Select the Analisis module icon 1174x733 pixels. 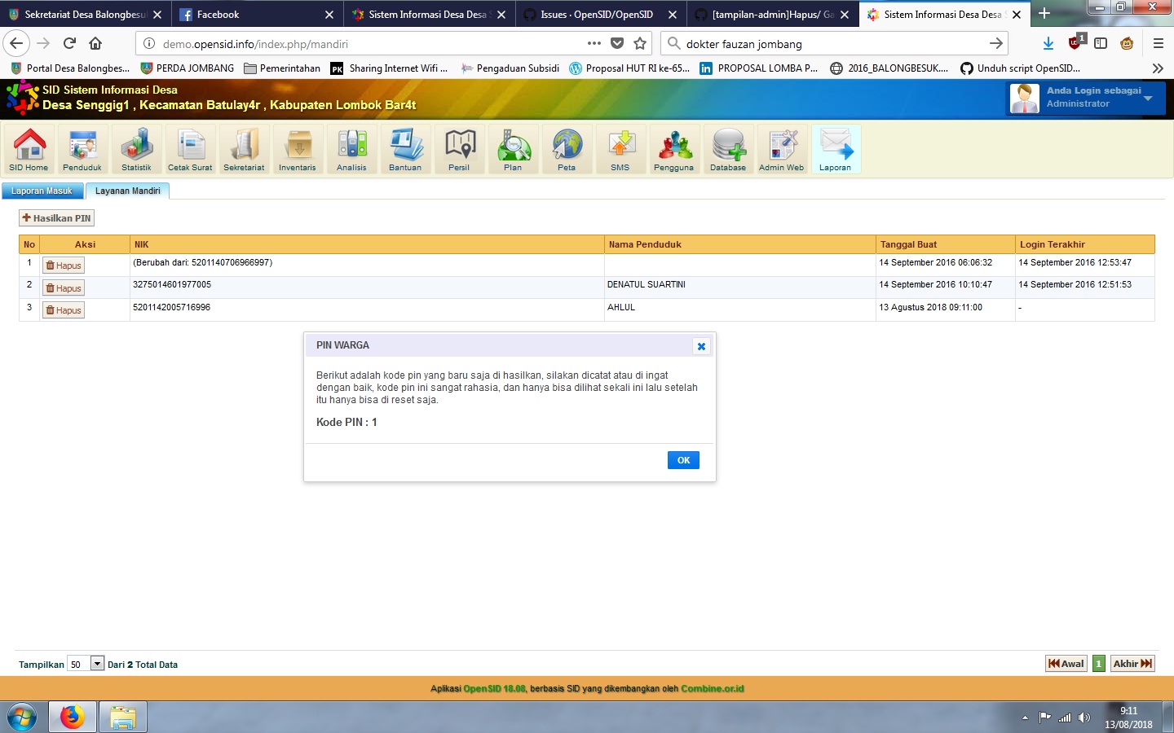(x=351, y=149)
